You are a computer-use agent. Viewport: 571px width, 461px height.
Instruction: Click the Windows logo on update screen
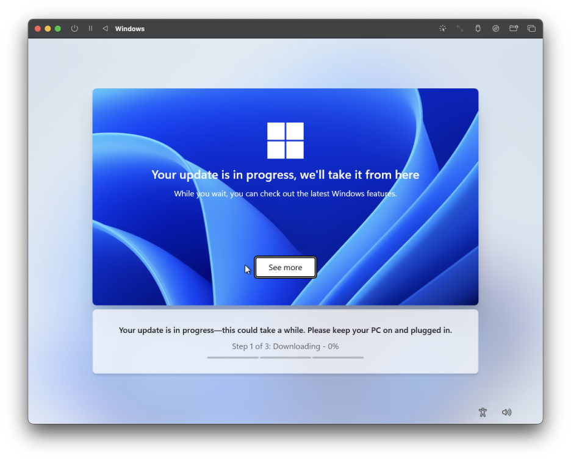[285, 141]
